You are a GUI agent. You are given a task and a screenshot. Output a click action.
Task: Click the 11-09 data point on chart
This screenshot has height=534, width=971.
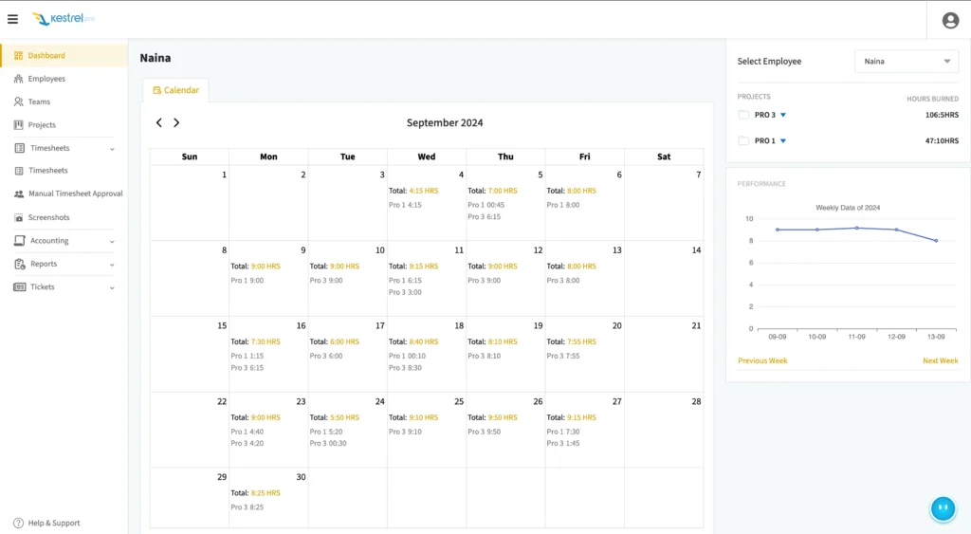pos(857,228)
